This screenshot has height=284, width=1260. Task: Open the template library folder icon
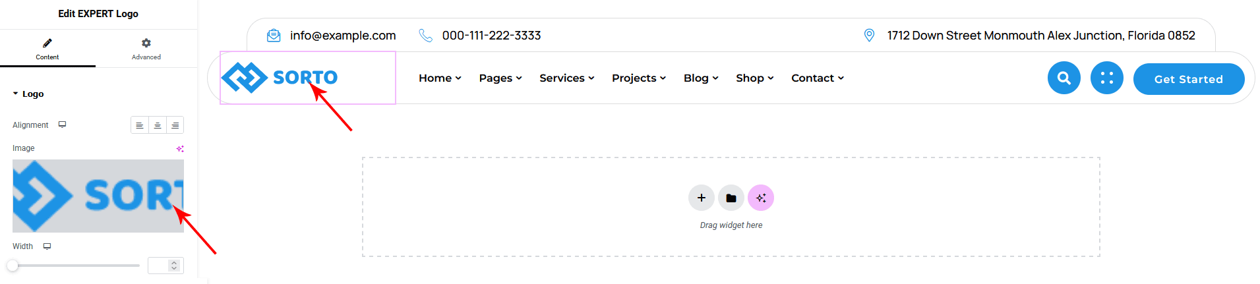pos(731,198)
